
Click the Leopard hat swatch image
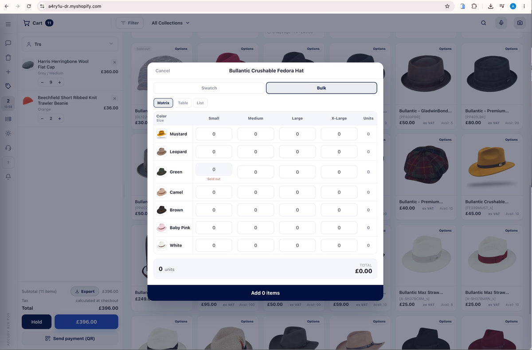pos(162,152)
